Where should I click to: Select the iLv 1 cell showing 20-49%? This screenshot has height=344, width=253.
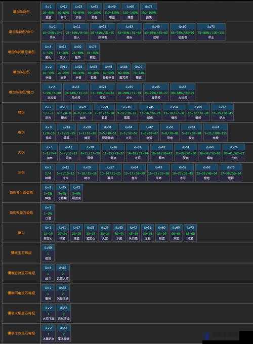click(x=48, y=12)
